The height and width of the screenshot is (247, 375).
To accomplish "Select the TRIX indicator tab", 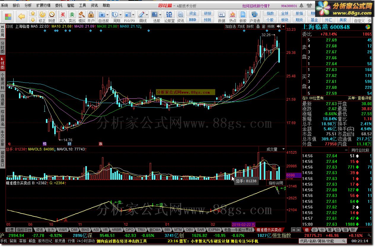I will (141, 230).
